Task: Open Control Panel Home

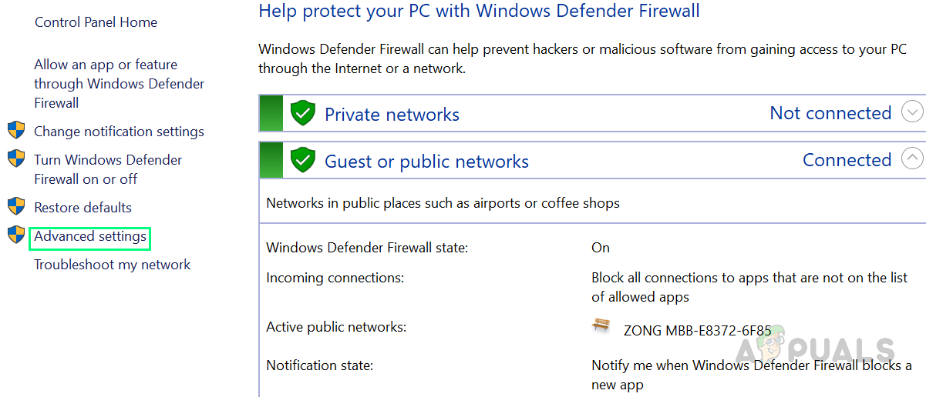Action: [96, 22]
